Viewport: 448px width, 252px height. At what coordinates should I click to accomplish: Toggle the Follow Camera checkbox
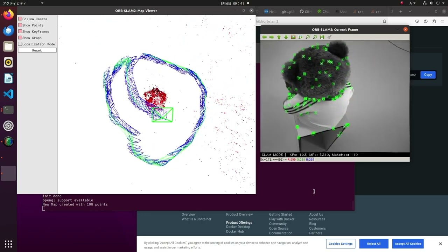(20, 19)
